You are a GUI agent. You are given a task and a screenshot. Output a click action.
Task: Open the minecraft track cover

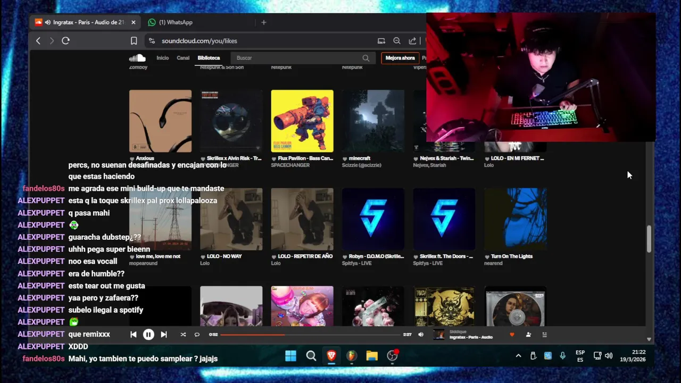click(373, 121)
